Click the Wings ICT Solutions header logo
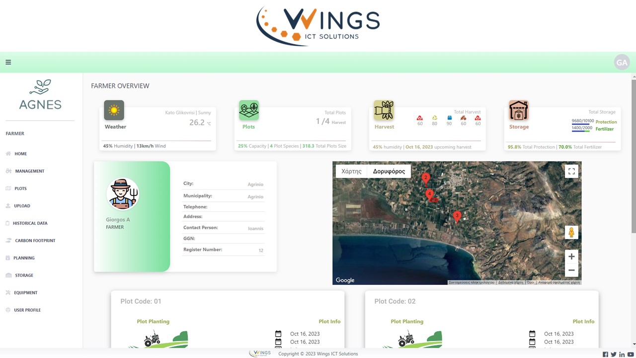 tap(318, 25)
